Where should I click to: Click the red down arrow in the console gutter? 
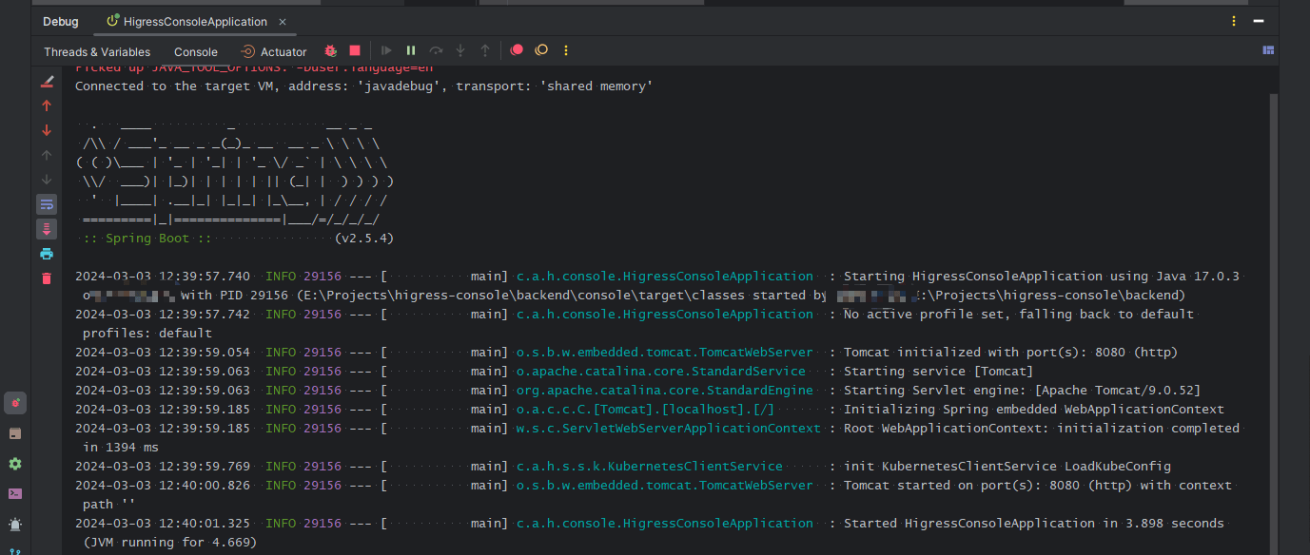(x=47, y=130)
